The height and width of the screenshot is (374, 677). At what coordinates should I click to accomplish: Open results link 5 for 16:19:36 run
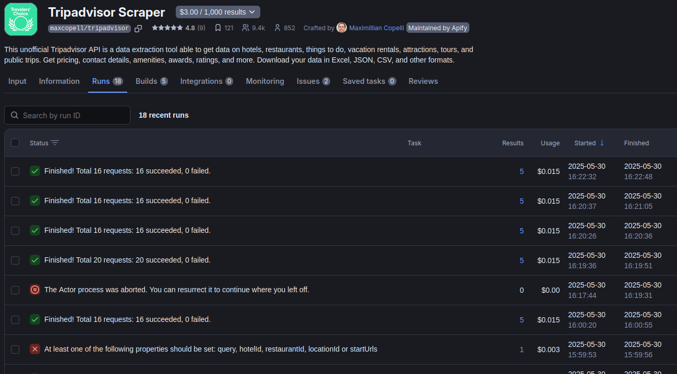(x=522, y=260)
